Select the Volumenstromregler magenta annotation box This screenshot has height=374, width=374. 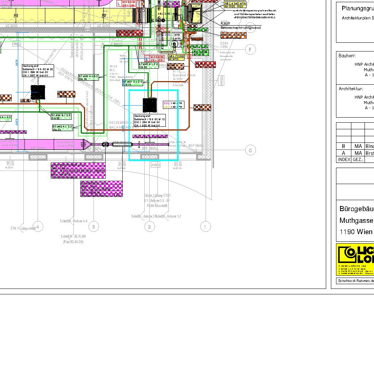pos(78,171)
